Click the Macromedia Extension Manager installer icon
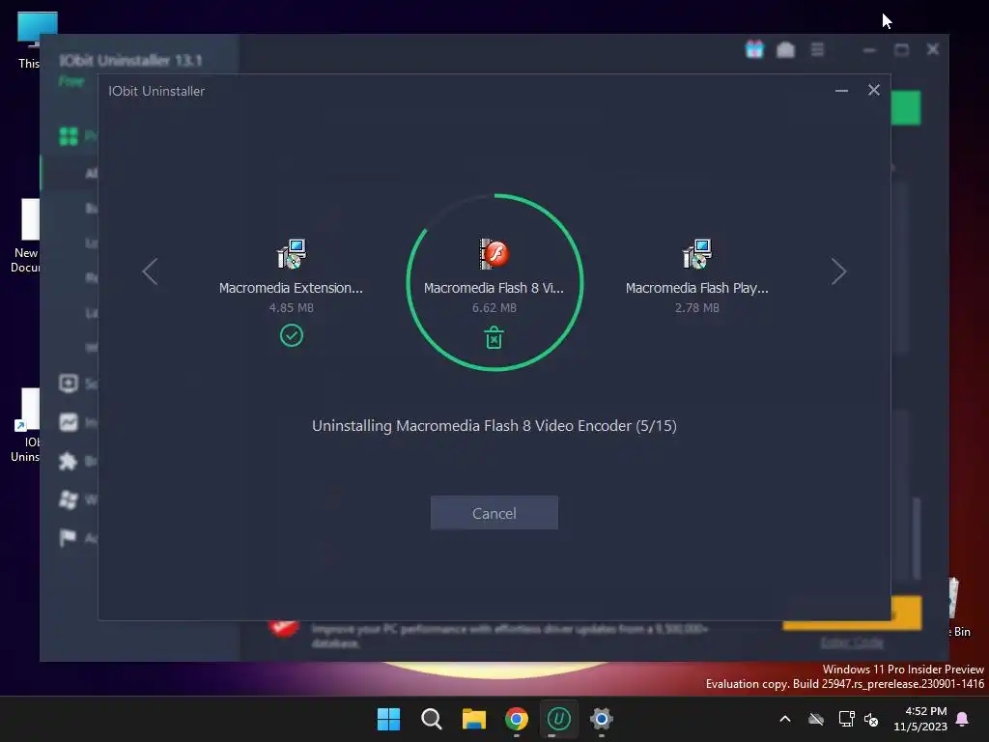This screenshot has height=742, width=989. pos(292,254)
